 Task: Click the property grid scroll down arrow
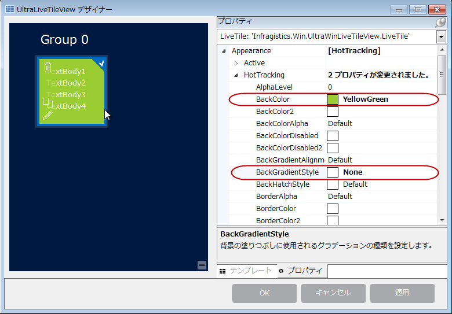(x=442, y=220)
